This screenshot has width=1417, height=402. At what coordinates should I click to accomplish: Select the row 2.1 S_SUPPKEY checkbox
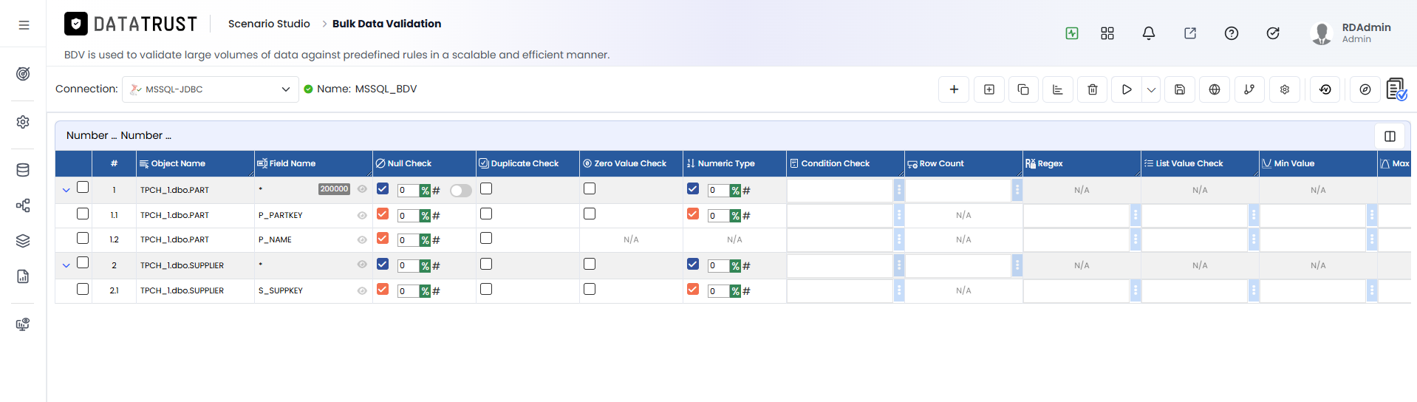pyautogui.click(x=83, y=289)
